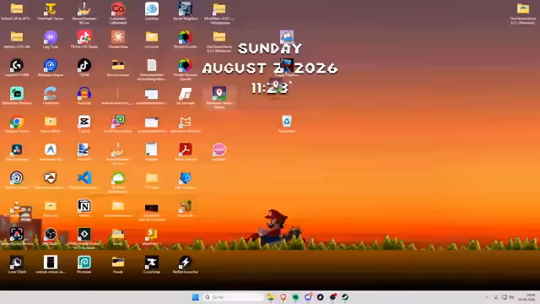Screen dimensions: 540x304
Task: Open the Photopea shortcut
Action: (84, 264)
